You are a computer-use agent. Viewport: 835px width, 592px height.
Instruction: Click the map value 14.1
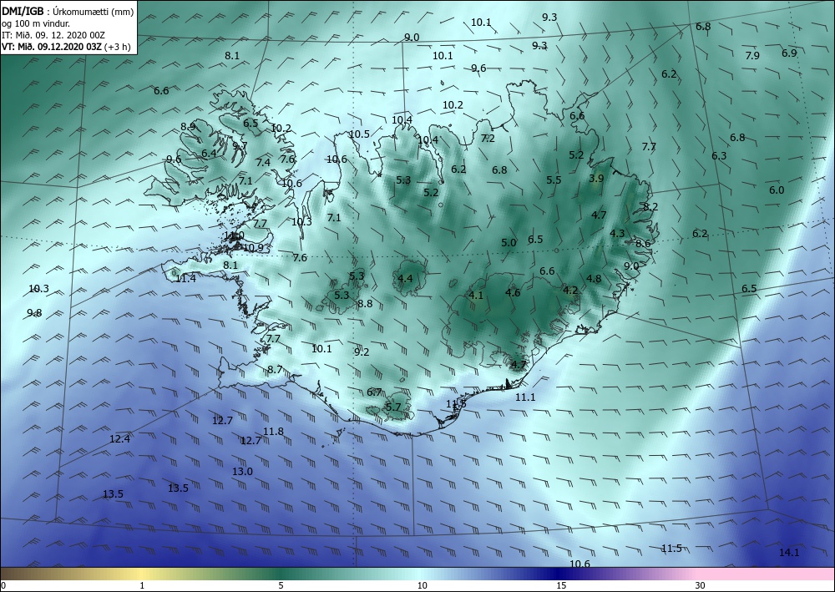point(789,553)
